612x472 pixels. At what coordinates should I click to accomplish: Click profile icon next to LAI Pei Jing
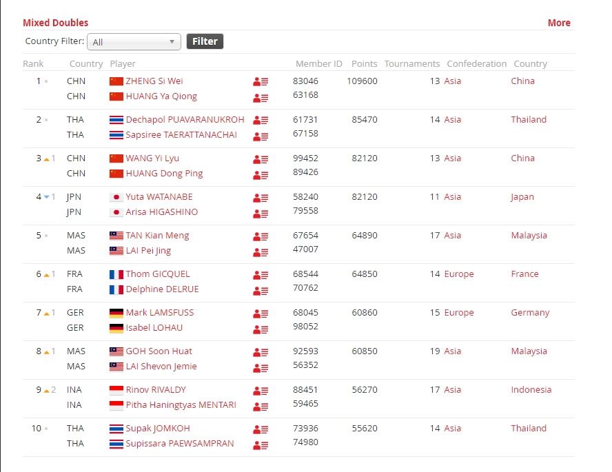(260, 252)
